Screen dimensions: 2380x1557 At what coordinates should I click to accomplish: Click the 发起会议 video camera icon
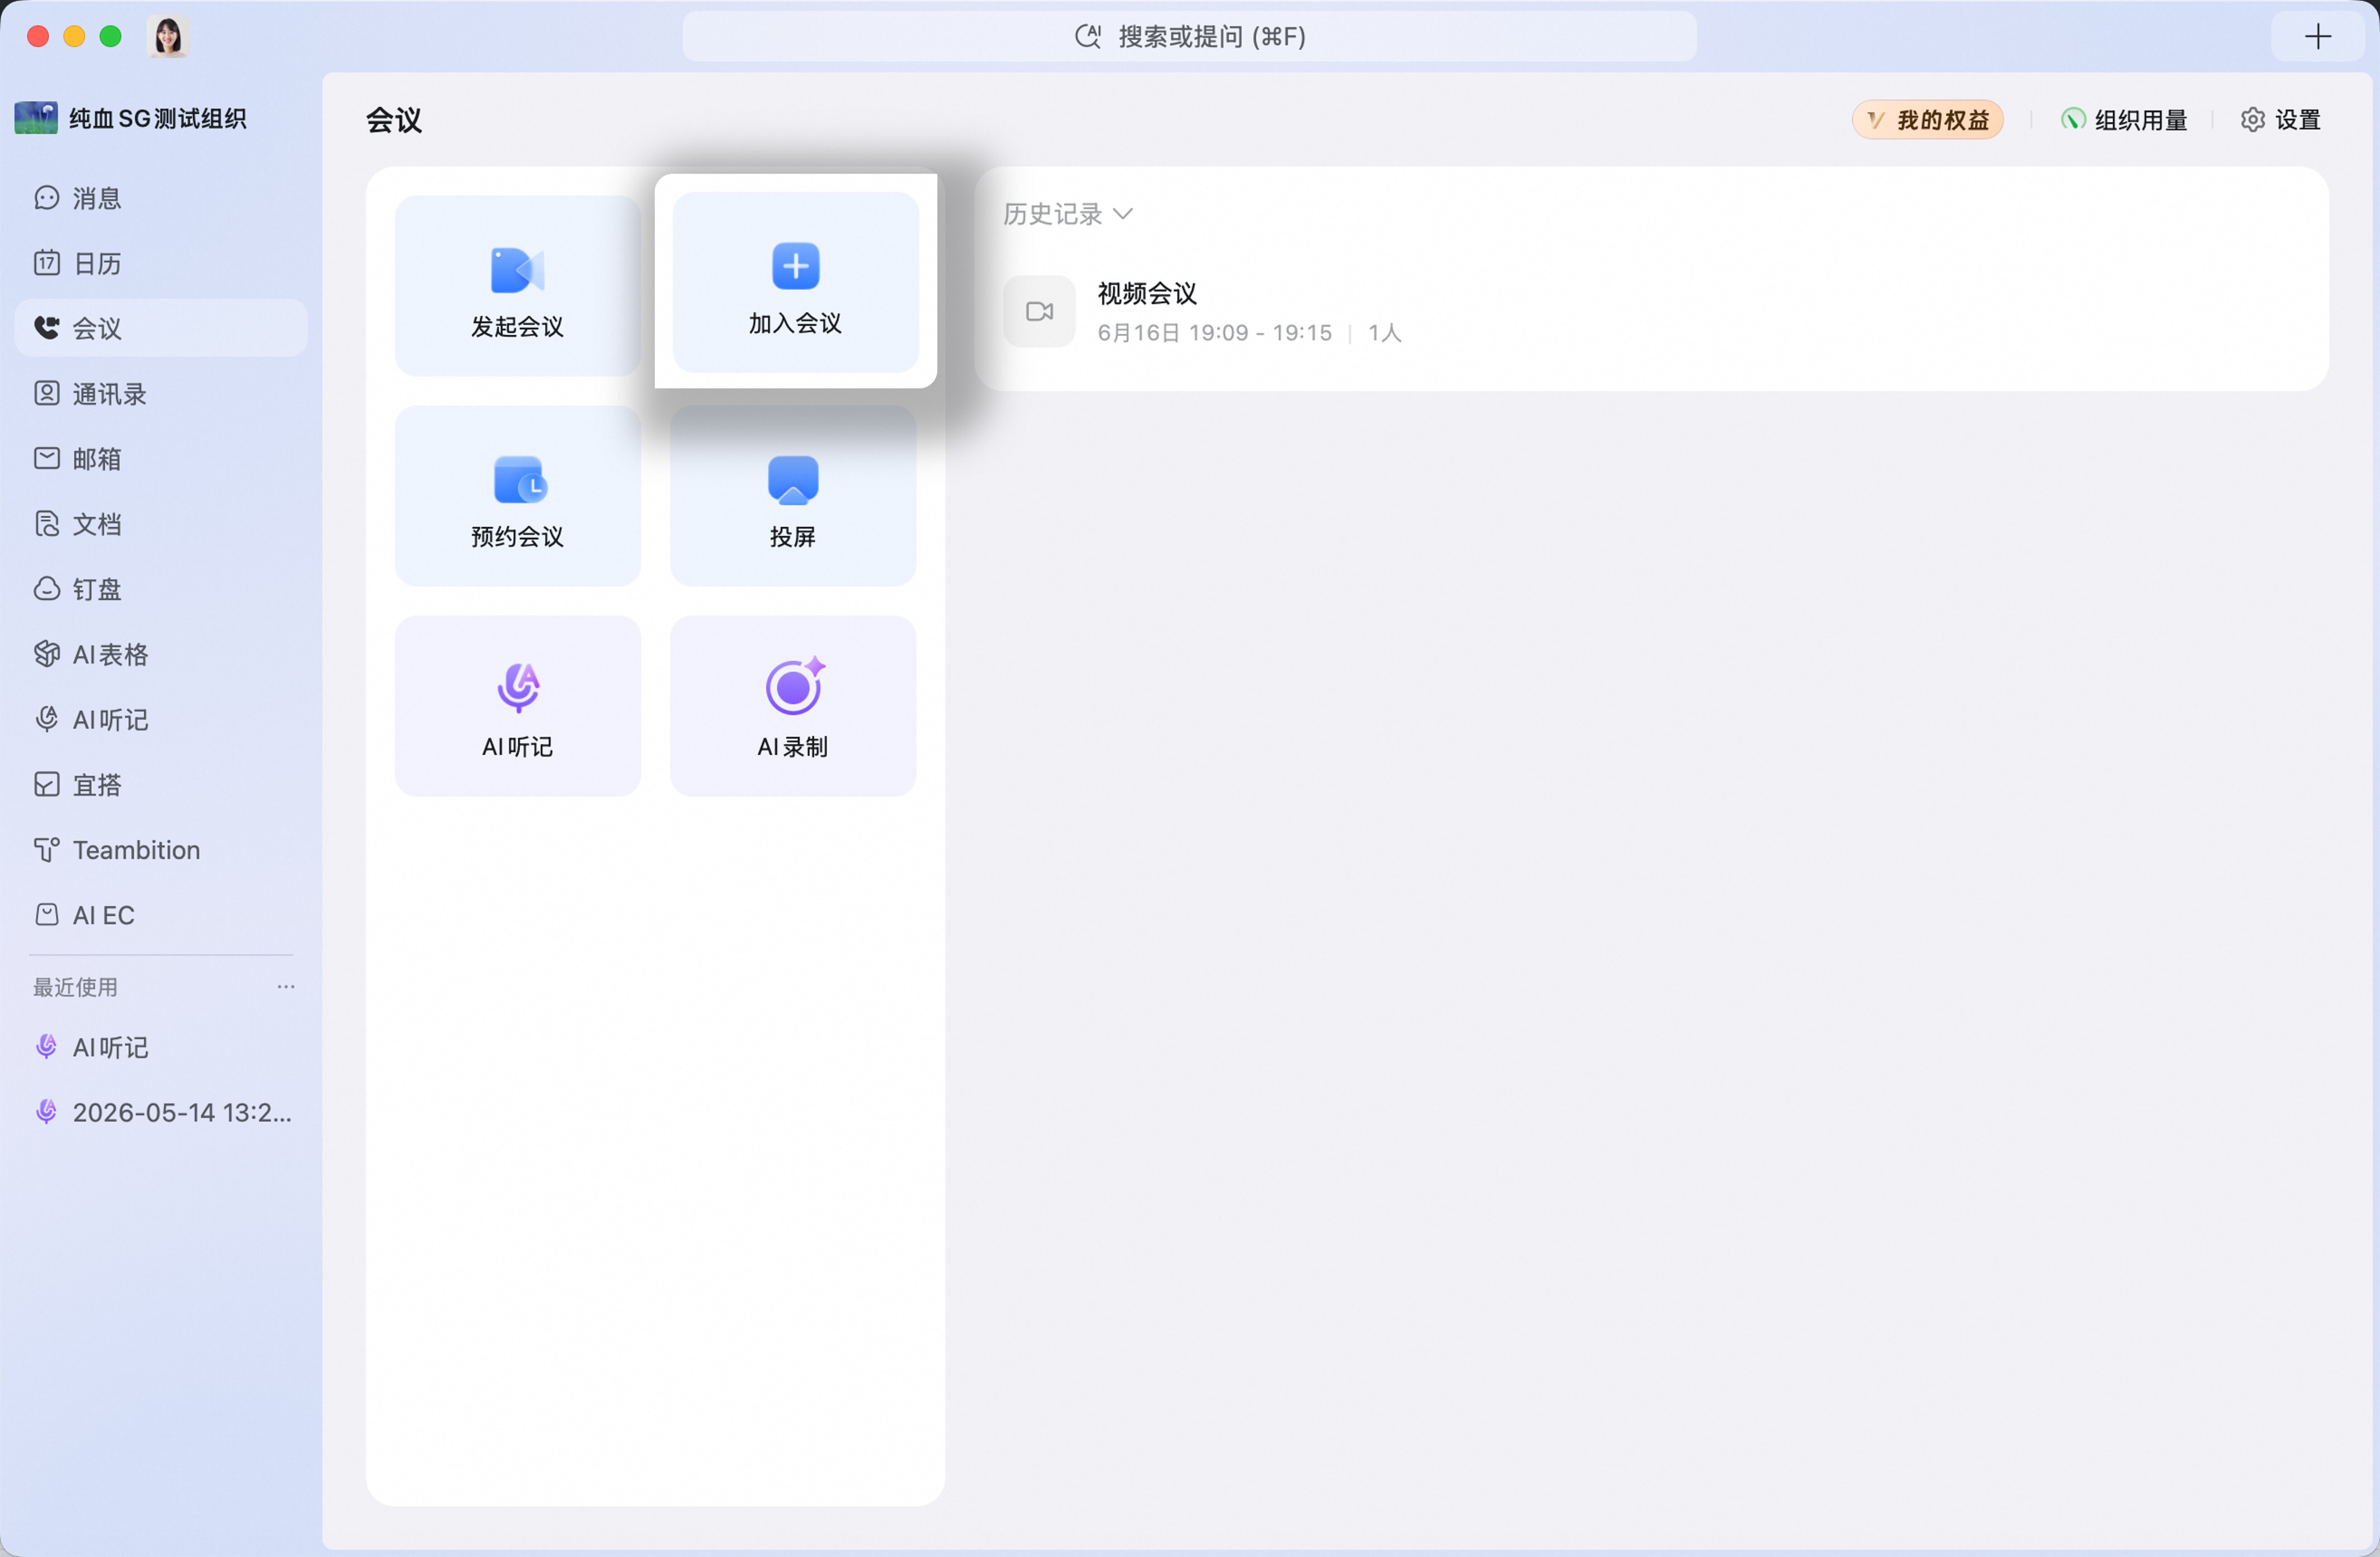(x=517, y=270)
